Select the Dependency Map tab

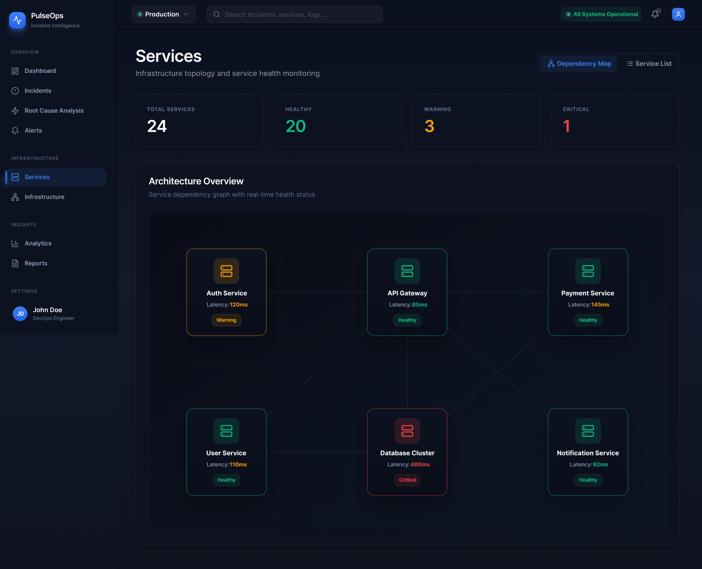(x=578, y=64)
